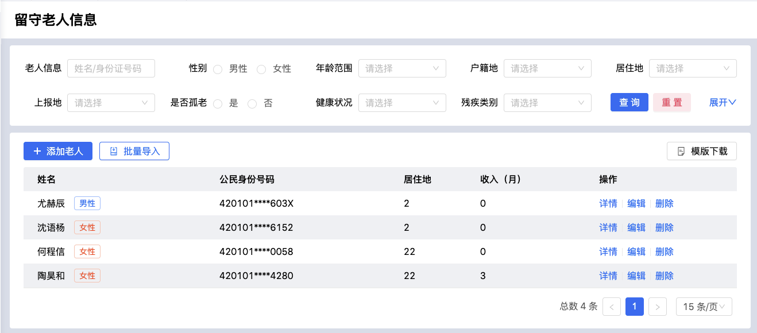Viewport: 757px width, 333px height.
Task: Delete the 何程信 record
Action: click(x=665, y=251)
